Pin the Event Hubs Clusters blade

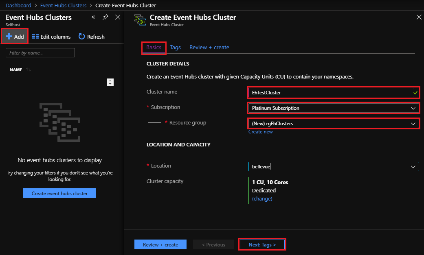[105, 17]
